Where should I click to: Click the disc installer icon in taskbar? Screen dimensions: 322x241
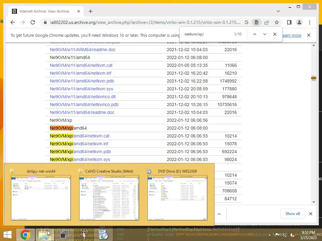tap(103, 235)
